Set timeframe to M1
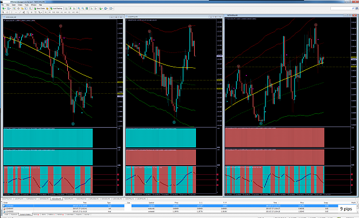 coord(45,13)
